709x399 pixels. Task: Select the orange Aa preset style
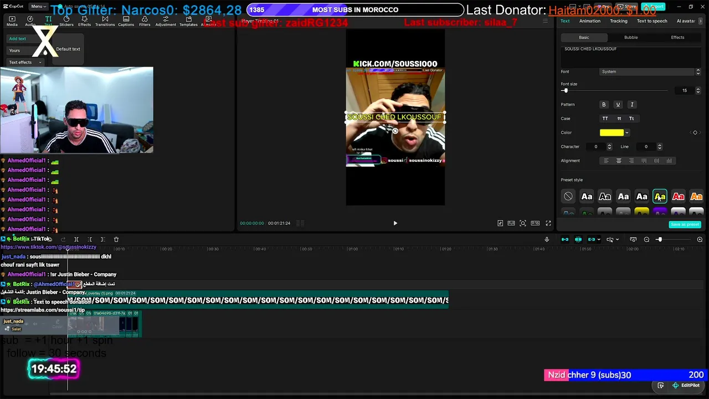pyautogui.click(x=696, y=197)
